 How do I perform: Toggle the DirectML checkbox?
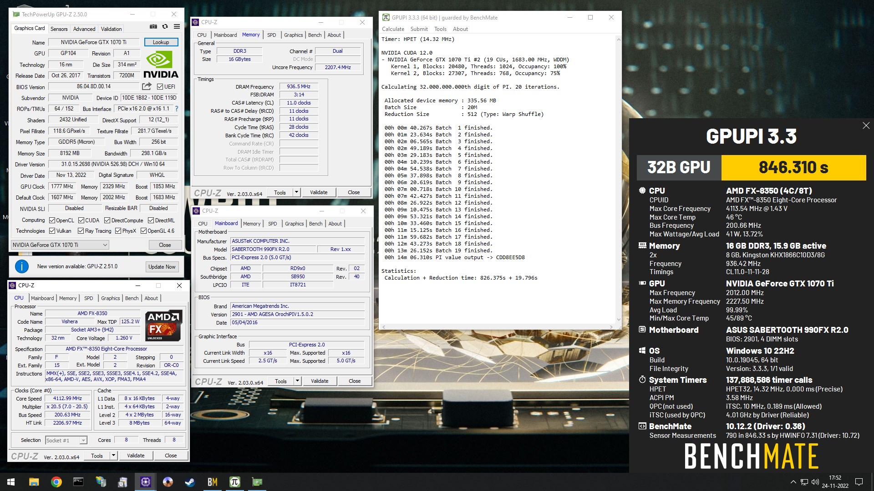coord(150,220)
